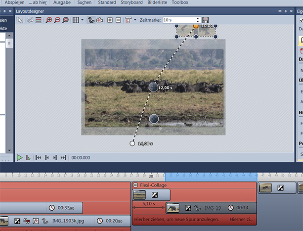
Task: Select the pointer selection tool
Action: click(x=20, y=20)
